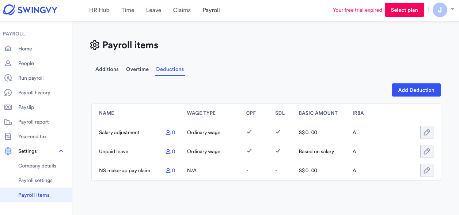Open the user avatar dropdown arrow

click(x=452, y=10)
